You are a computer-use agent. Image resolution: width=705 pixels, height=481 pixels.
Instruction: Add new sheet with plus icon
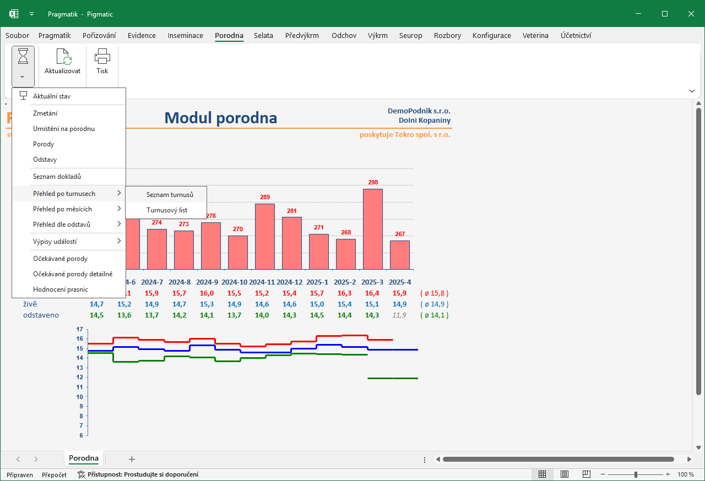132,459
